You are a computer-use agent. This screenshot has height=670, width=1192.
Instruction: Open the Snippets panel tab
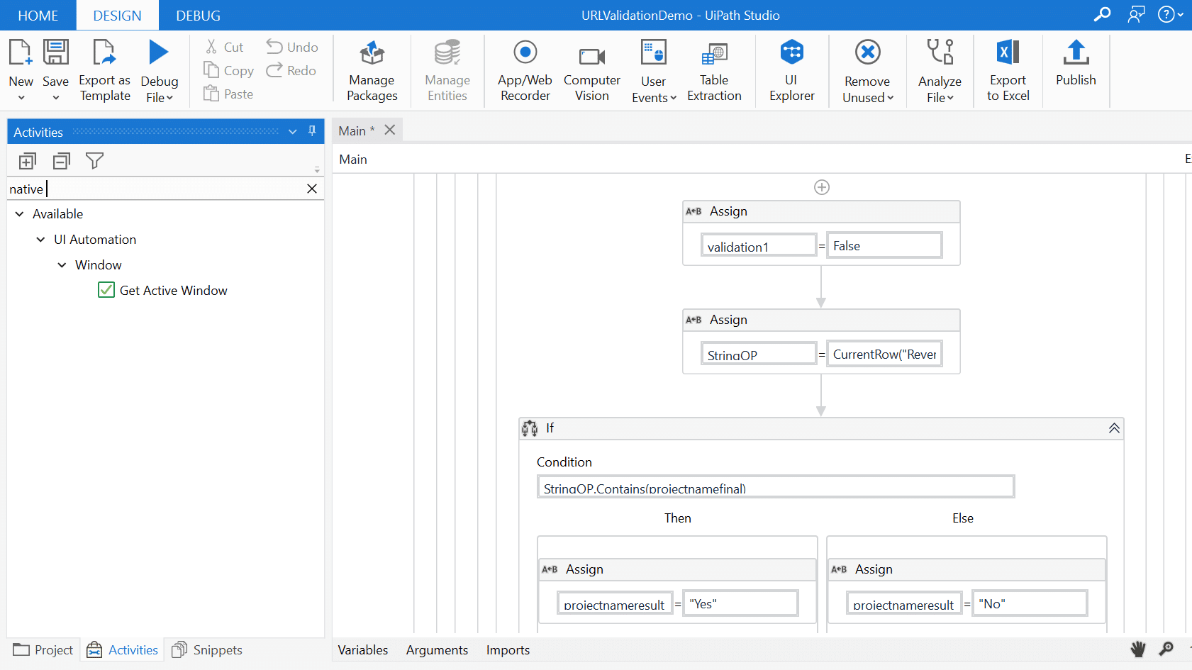(206, 649)
